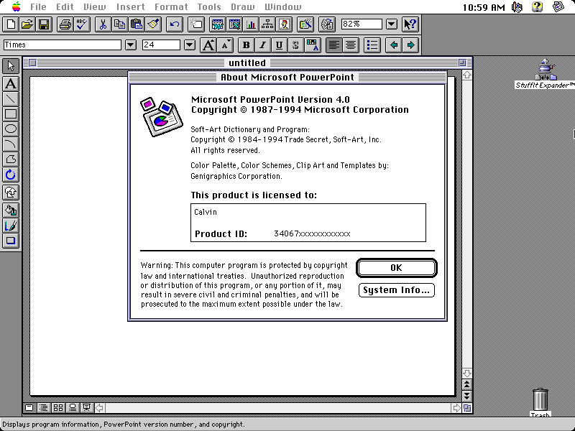Select the Rectangle tool

coord(11,114)
